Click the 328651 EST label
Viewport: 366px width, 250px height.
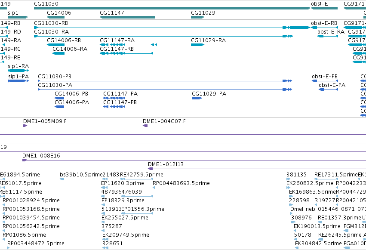[113, 244]
